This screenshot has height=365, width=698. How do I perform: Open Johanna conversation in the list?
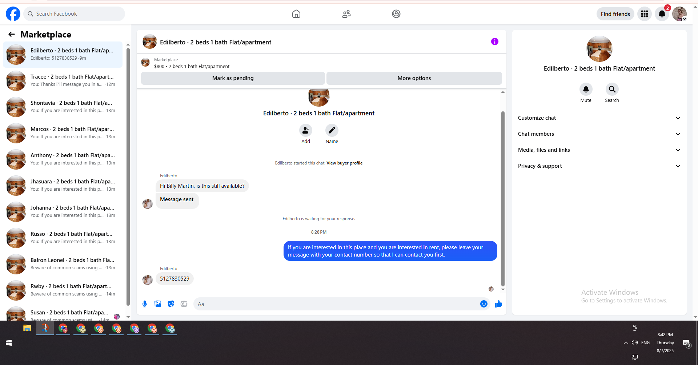coord(63,212)
